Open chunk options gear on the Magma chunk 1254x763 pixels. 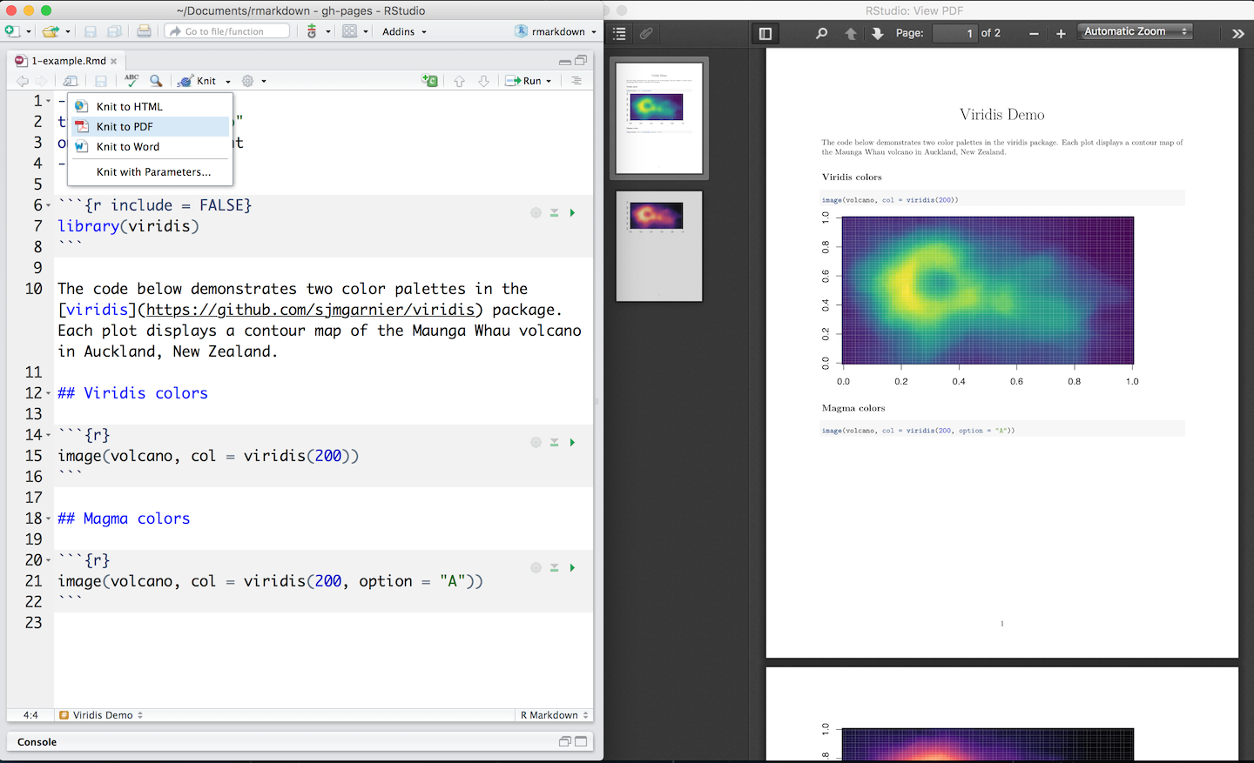pyautogui.click(x=536, y=567)
